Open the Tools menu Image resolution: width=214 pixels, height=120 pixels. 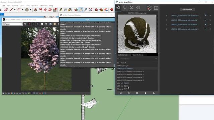tap(27, 6)
